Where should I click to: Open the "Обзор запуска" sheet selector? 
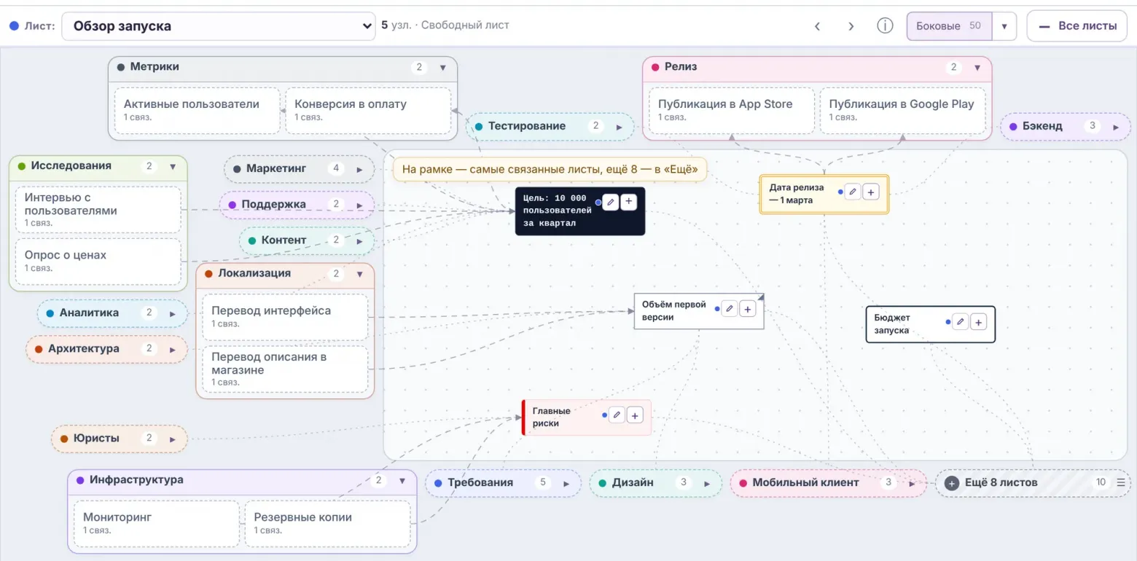pyautogui.click(x=219, y=26)
